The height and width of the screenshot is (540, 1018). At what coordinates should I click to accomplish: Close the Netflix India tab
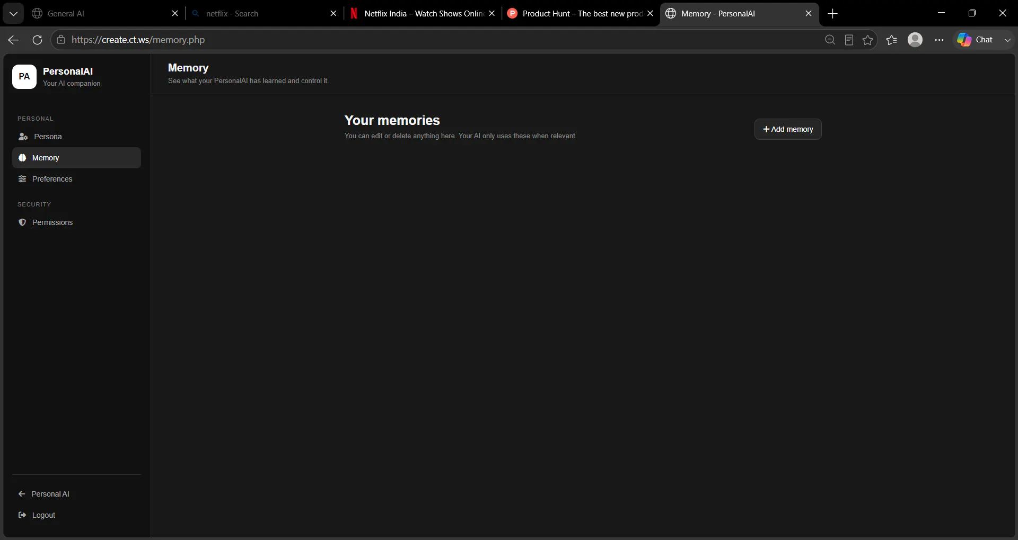click(492, 14)
